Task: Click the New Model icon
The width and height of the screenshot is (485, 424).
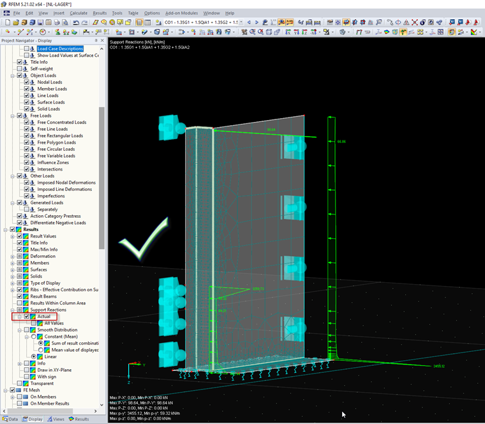Action: (8, 22)
